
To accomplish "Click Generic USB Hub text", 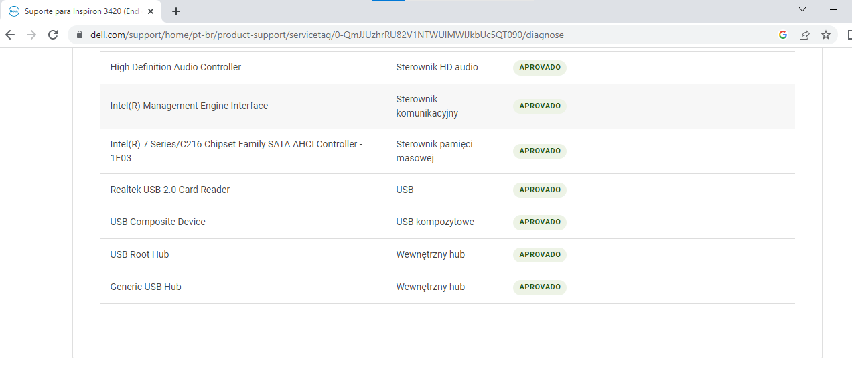I will click(145, 287).
